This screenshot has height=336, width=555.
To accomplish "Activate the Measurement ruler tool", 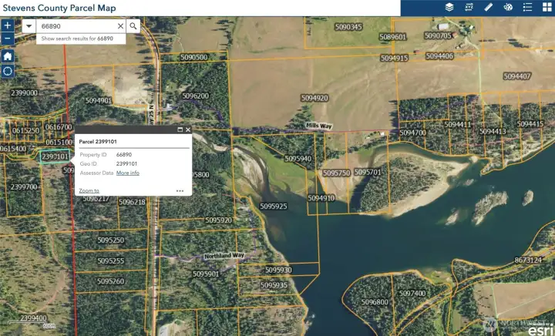I will tap(488, 7).
